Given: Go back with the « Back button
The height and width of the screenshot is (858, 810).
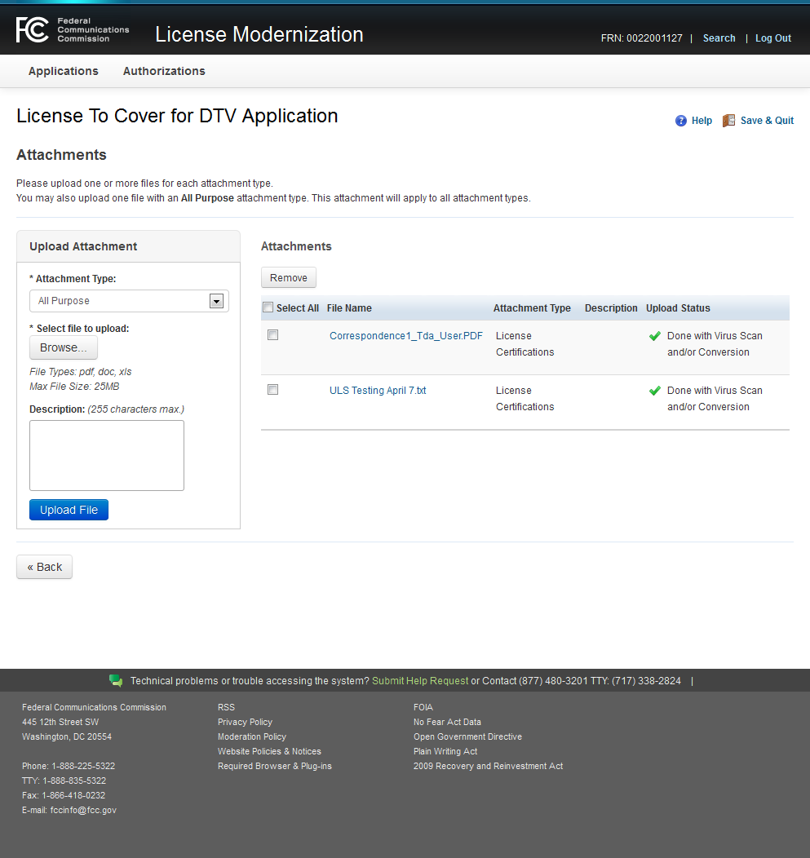Looking at the screenshot, I should pos(45,567).
